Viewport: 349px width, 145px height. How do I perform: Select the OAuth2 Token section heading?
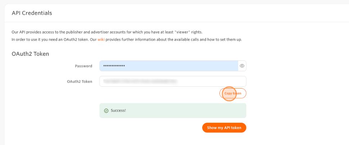(x=30, y=54)
